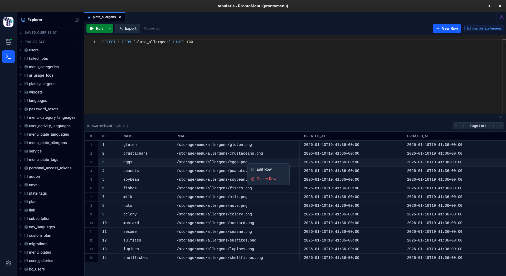Open a new query tab with the plus icon
Image resolution: width=506 pixels, height=276 pixels.
(492, 17)
